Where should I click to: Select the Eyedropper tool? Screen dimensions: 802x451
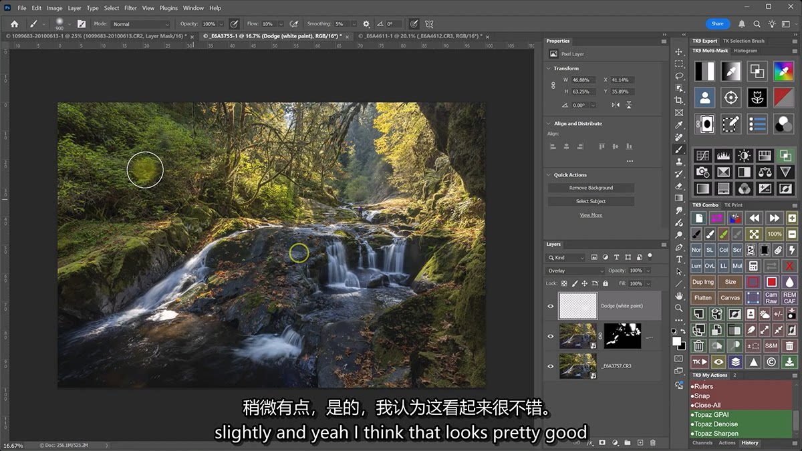[679, 125]
